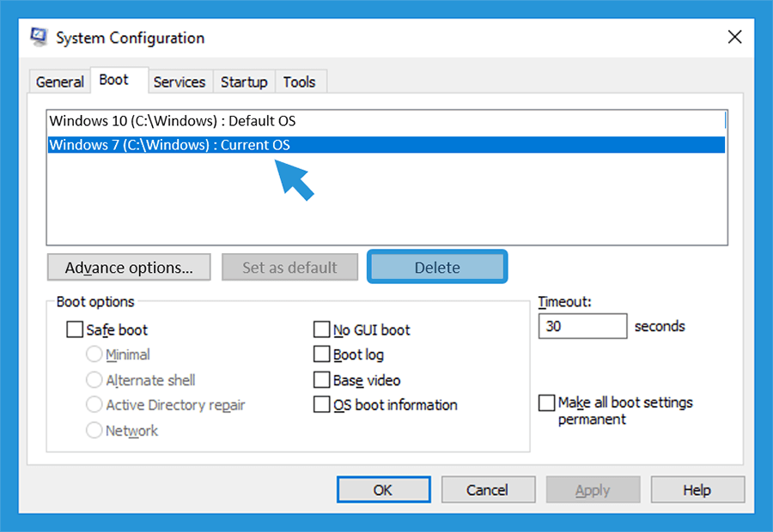Open Advance options dialog
Screen dimensions: 773x532
[129, 268]
